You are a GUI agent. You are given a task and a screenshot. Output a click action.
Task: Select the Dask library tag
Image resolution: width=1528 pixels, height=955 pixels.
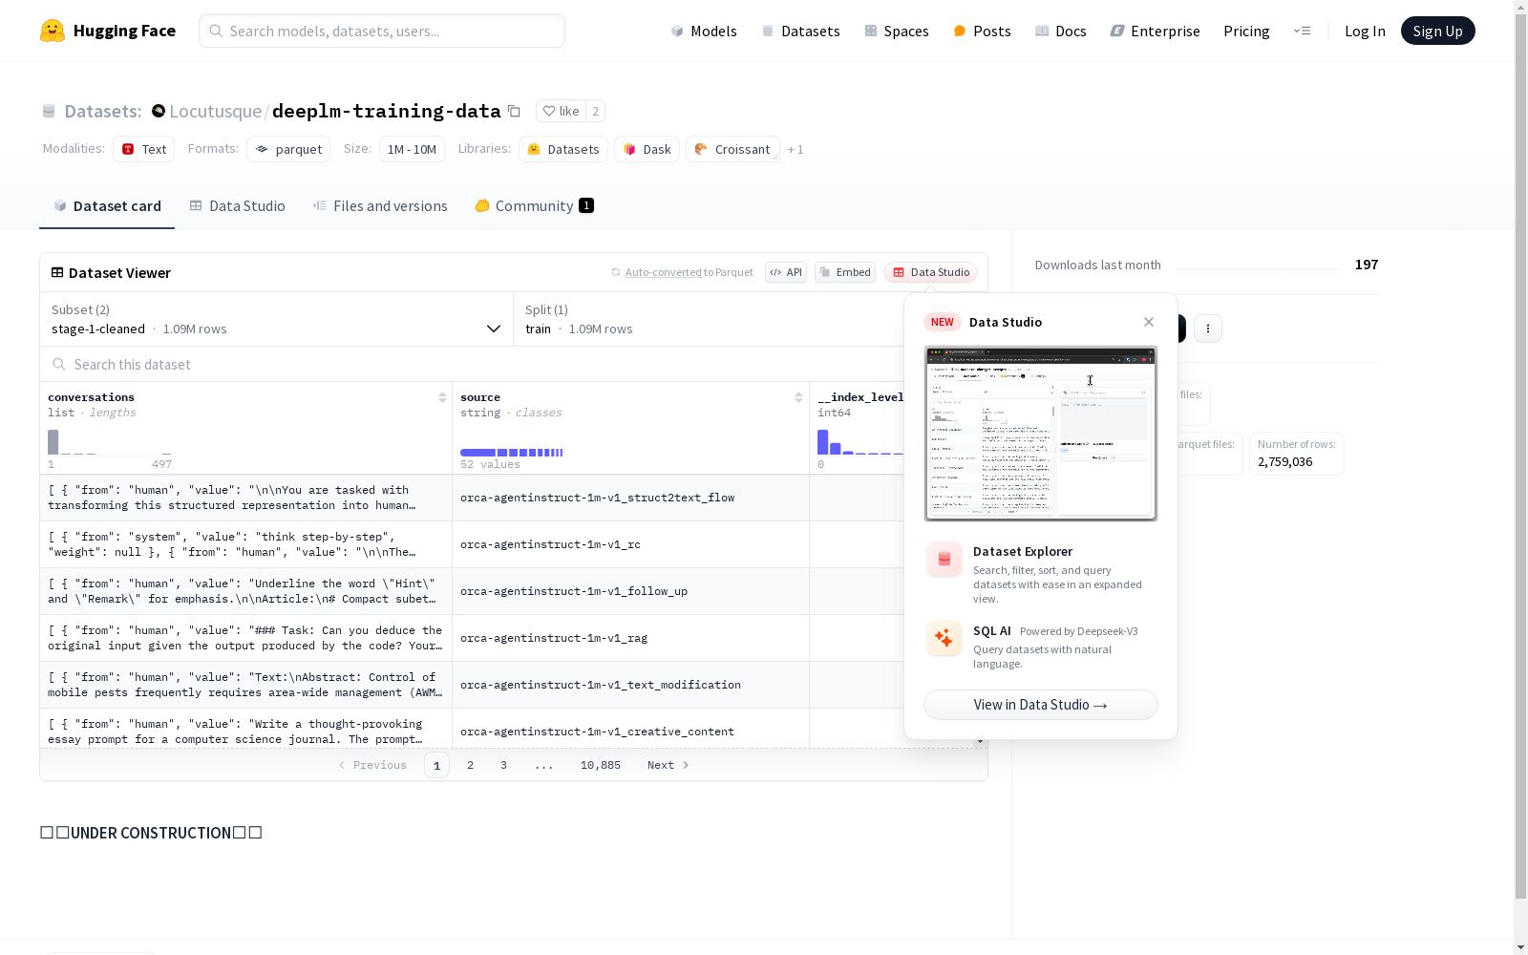(647, 149)
